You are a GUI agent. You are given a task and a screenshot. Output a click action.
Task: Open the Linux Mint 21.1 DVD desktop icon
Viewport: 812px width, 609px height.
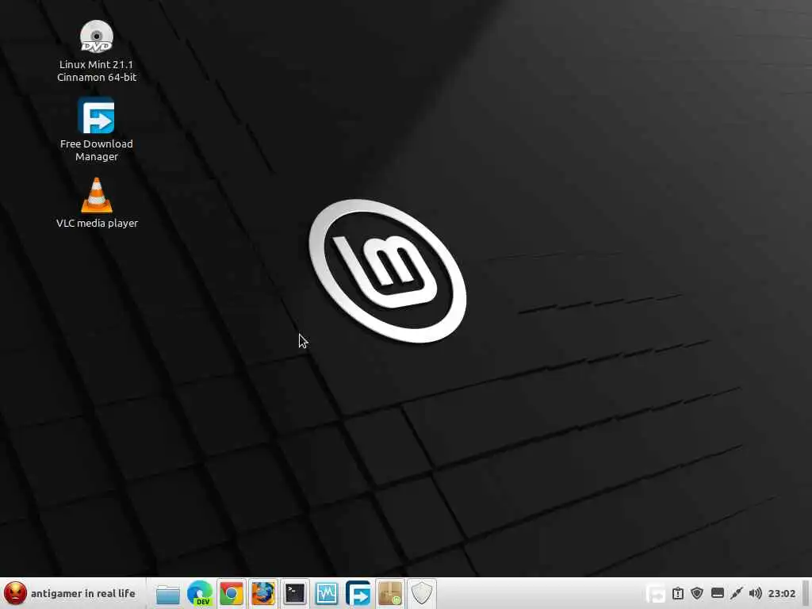[96, 51]
